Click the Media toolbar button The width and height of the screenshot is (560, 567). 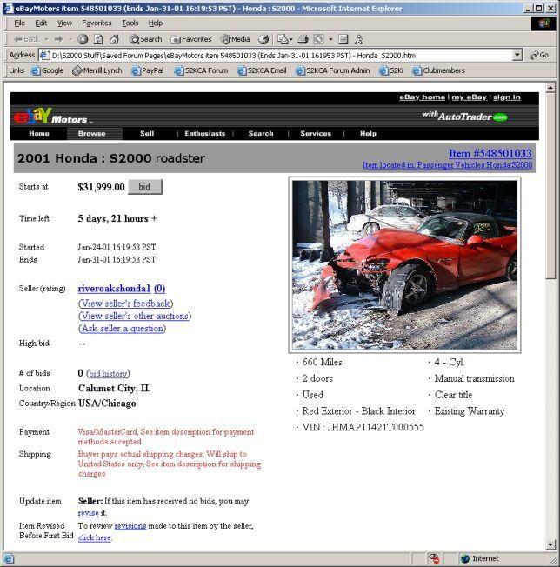(x=236, y=39)
